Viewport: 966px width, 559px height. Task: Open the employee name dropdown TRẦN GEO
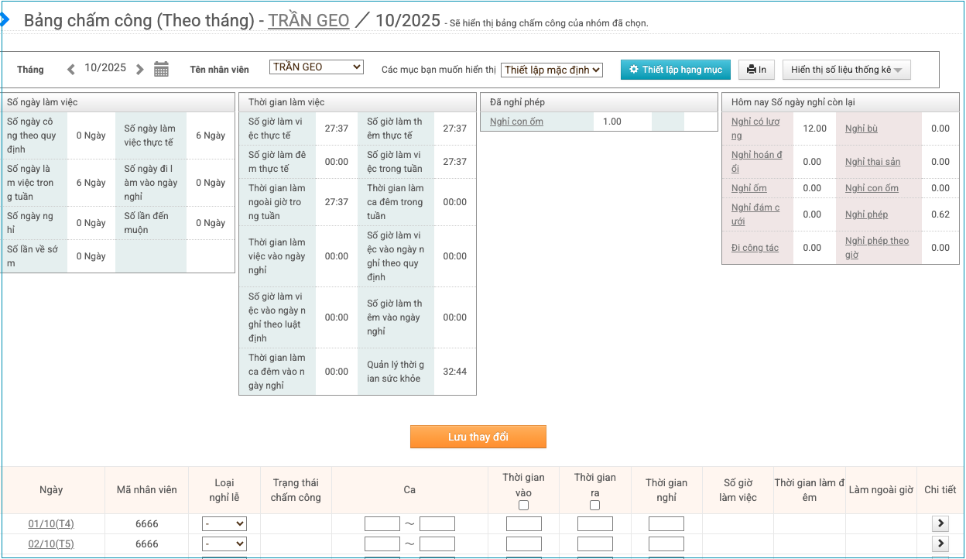(x=316, y=67)
